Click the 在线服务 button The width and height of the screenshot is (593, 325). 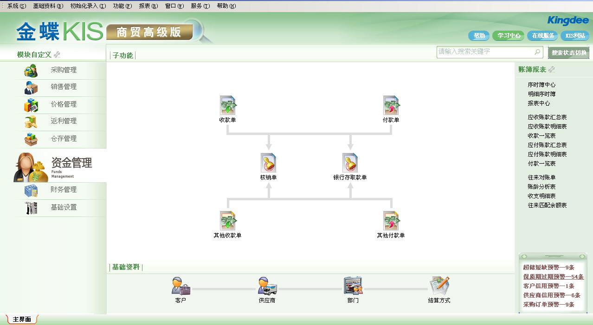pyautogui.click(x=543, y=36)
